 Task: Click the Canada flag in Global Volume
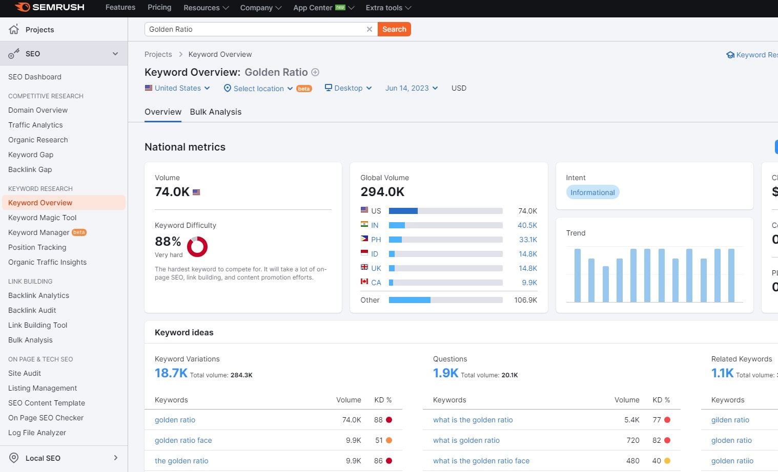(364, 282)
